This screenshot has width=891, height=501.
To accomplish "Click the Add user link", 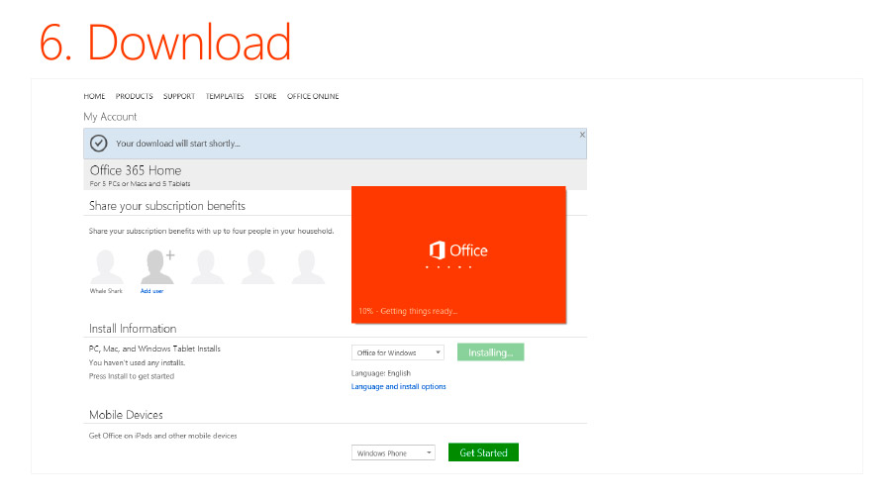I will click(x=151, y=291).
